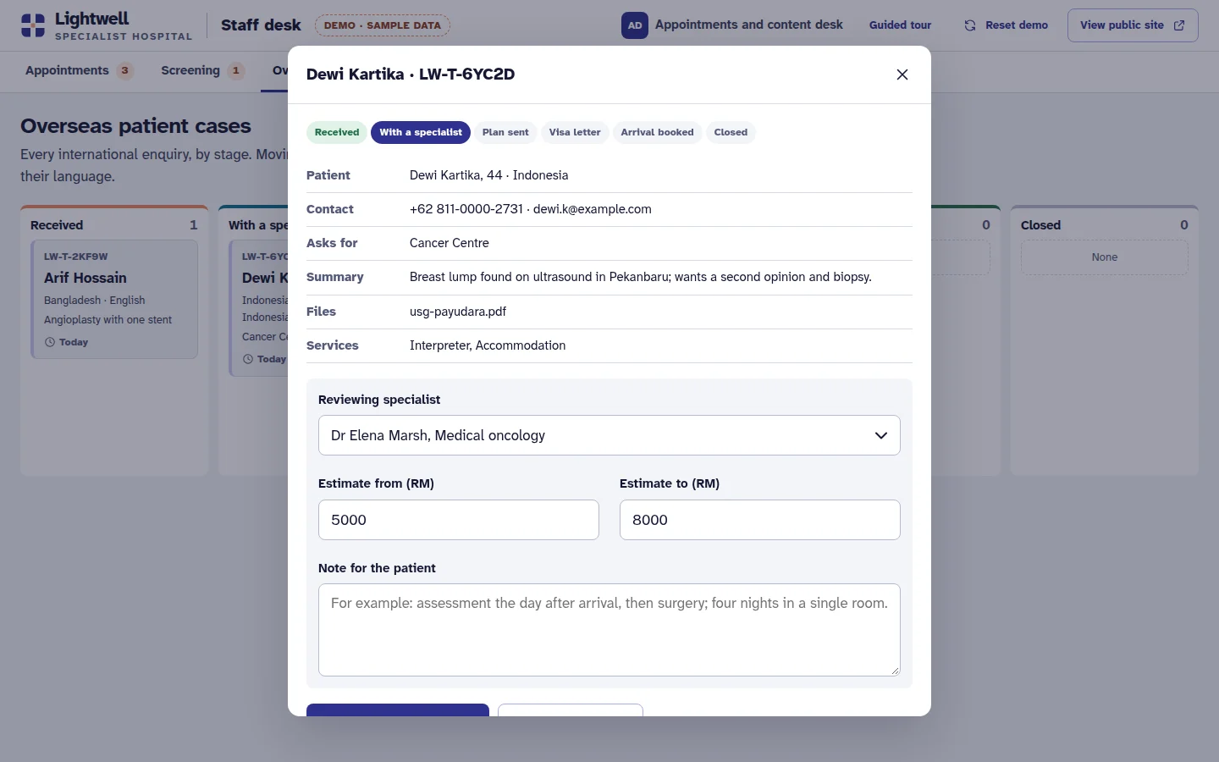Select the Received stage pill

point(337,132)
